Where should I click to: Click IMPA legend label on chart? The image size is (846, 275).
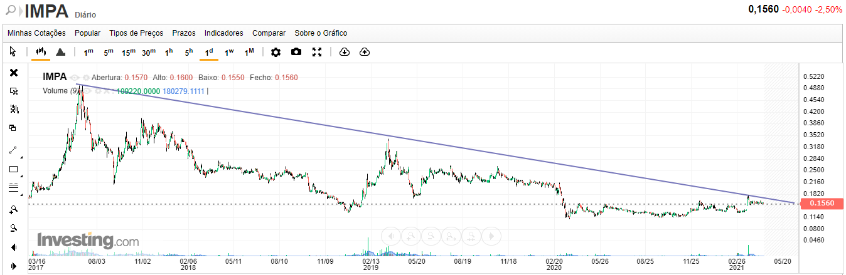pyautogui.click(x=55, y=77)
